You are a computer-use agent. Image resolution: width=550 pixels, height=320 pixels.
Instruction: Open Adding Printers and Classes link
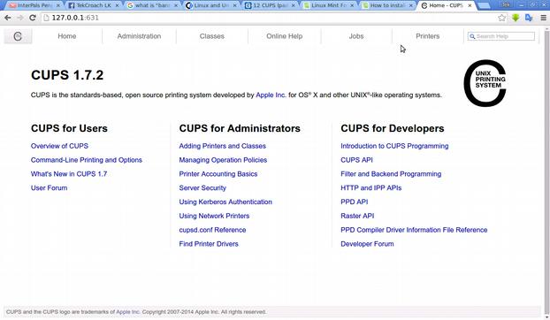[x=223, y=146]
